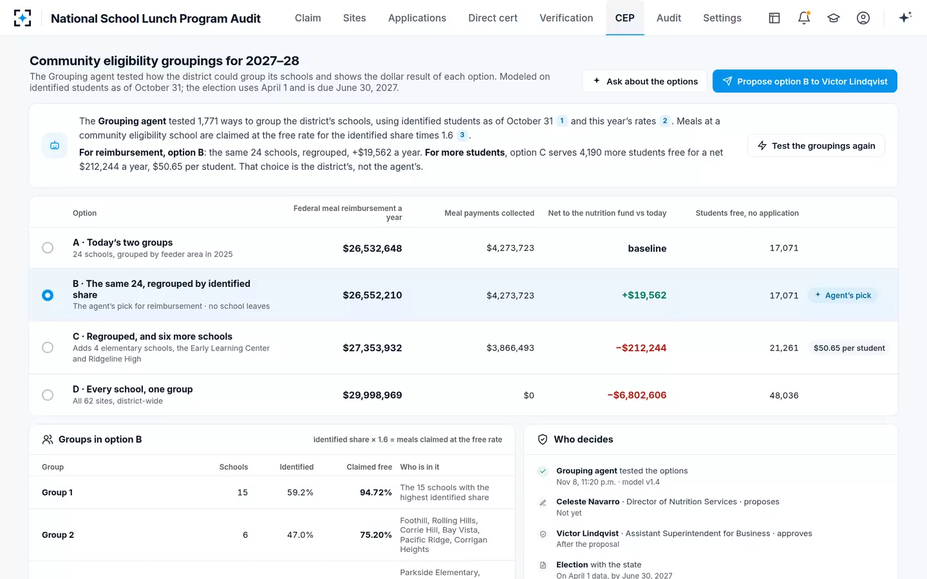Click the document icon beside Election
The height and width of the screenshot is (579, 927).
[543, 565]
